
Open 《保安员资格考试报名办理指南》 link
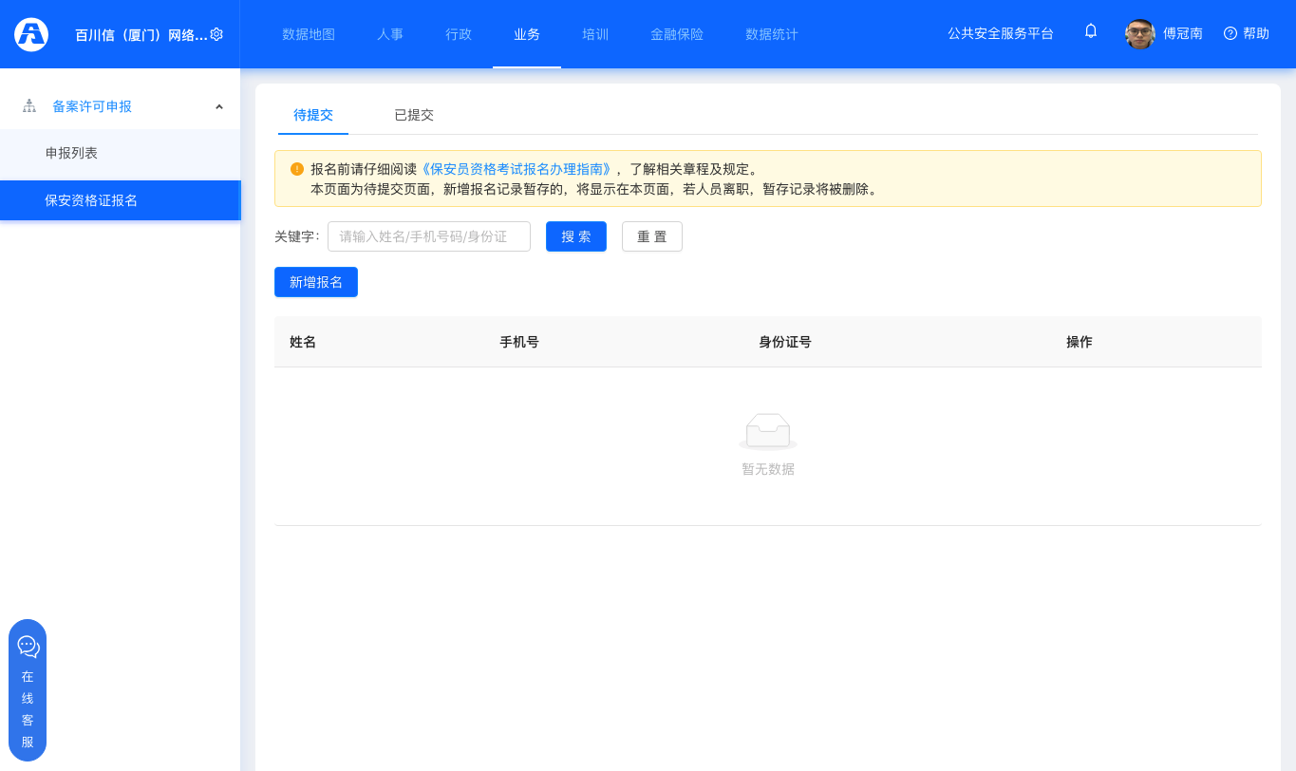(x=517, y=169)
